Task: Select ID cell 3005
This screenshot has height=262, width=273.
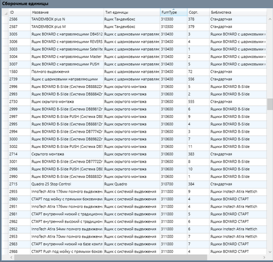Action: 20,34
